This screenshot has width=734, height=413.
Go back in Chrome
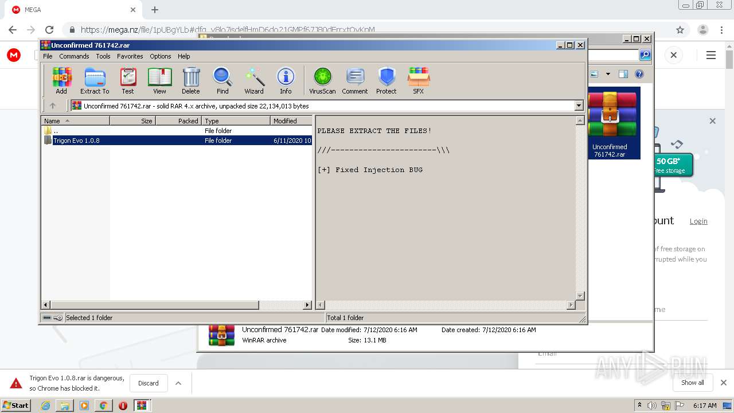coord(13,30)
